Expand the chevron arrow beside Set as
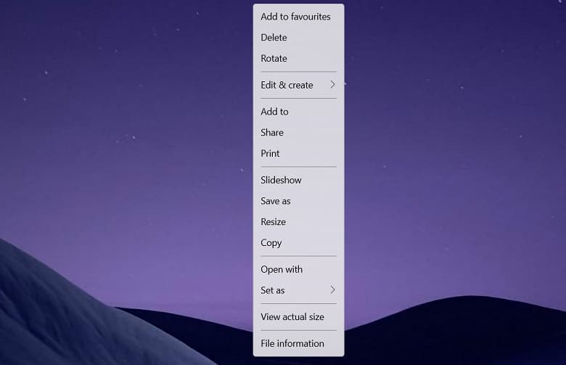Image resolution: width=566 pixels, height=365 pixels. 332,290
